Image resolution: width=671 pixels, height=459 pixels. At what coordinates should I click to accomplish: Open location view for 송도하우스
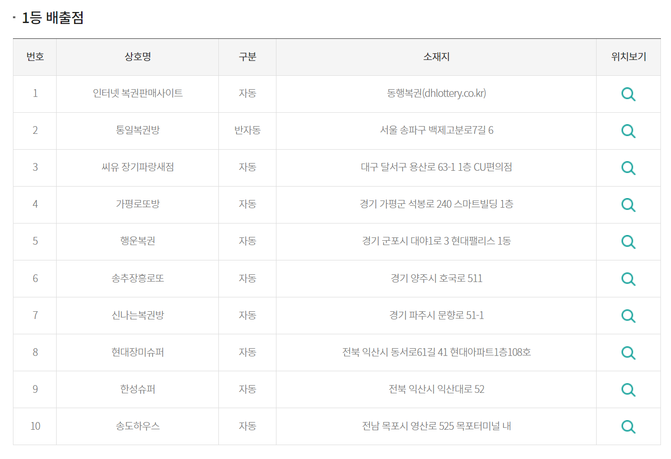pyautogui.click(x=628, y=426)
